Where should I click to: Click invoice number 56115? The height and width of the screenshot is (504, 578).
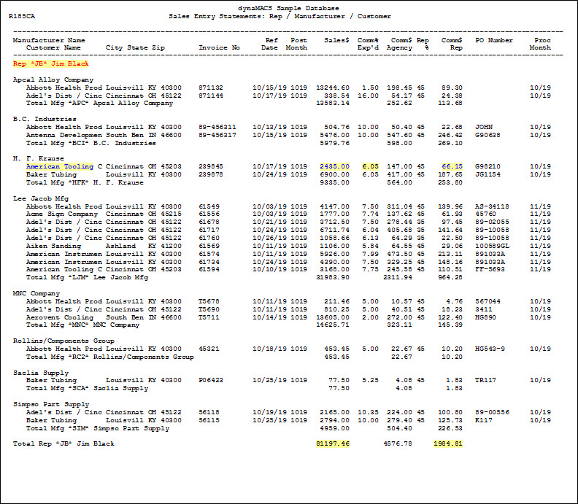point(209,420)
